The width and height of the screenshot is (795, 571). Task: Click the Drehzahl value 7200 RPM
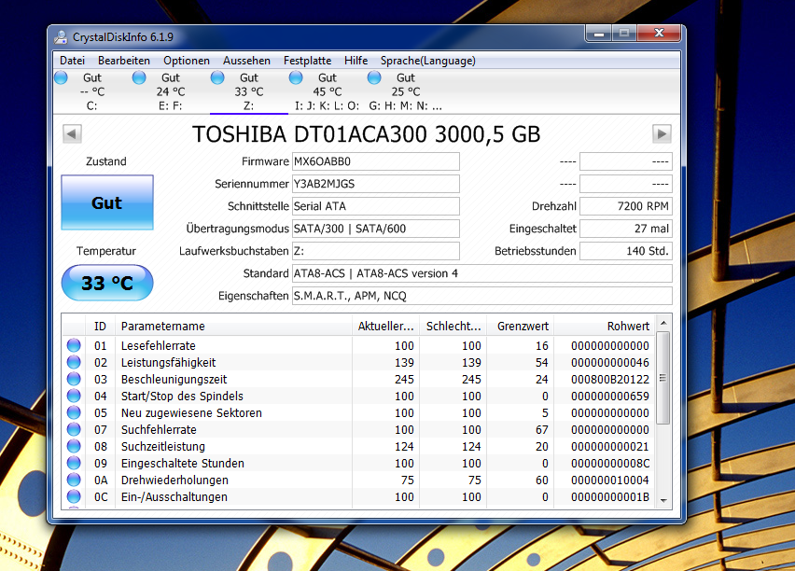pos(626,206)
